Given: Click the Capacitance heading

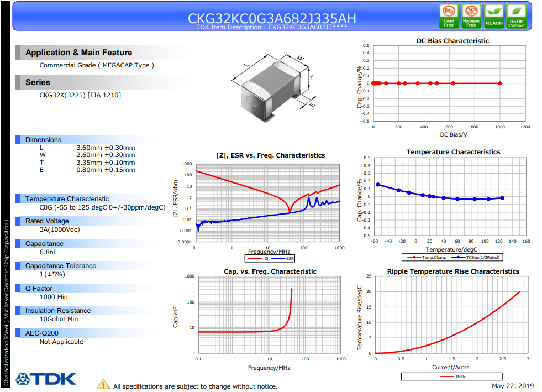Looking at the screenshot, I should [44, 244].
